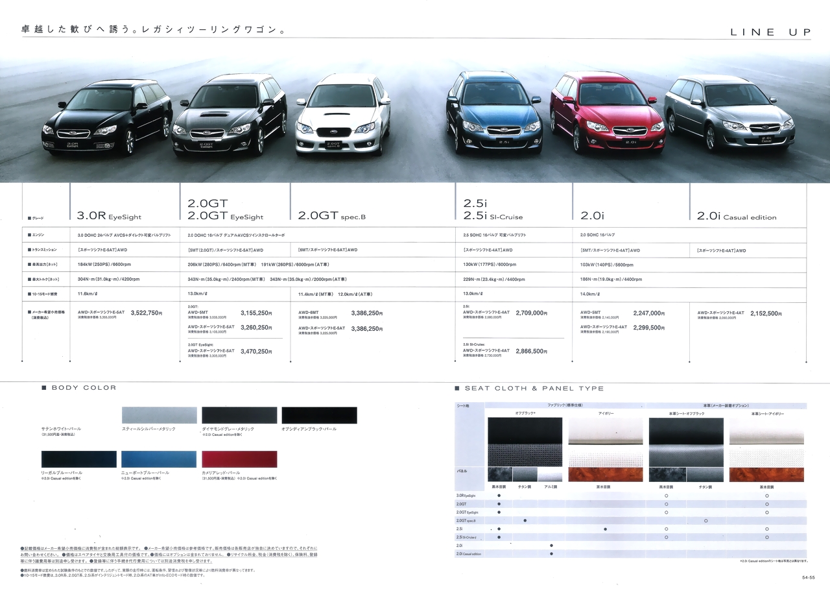Screen dimensions: 830x589
Task: Click the [6MT/スポーツシフトE-5AT]AWD transmission text
Action: 327,250
